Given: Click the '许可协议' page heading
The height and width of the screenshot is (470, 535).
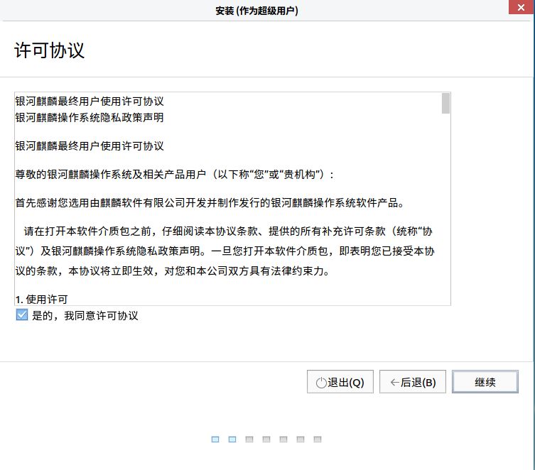Looking at the screenshot, I should [x=49, y=50].
